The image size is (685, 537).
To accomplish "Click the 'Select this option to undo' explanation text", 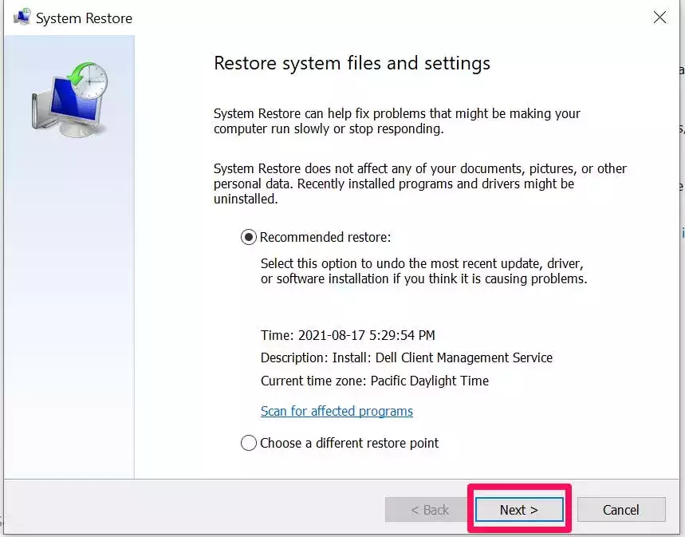I will [x=423, y=270].
